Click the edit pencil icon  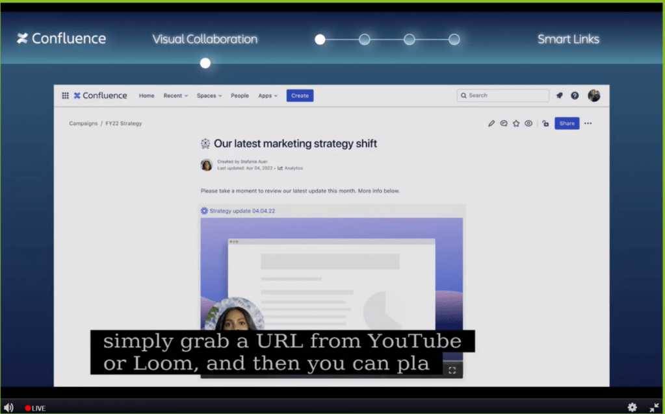[491, 123]
